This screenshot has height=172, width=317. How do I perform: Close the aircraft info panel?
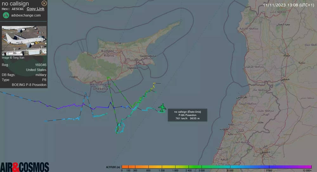point(44,3)
